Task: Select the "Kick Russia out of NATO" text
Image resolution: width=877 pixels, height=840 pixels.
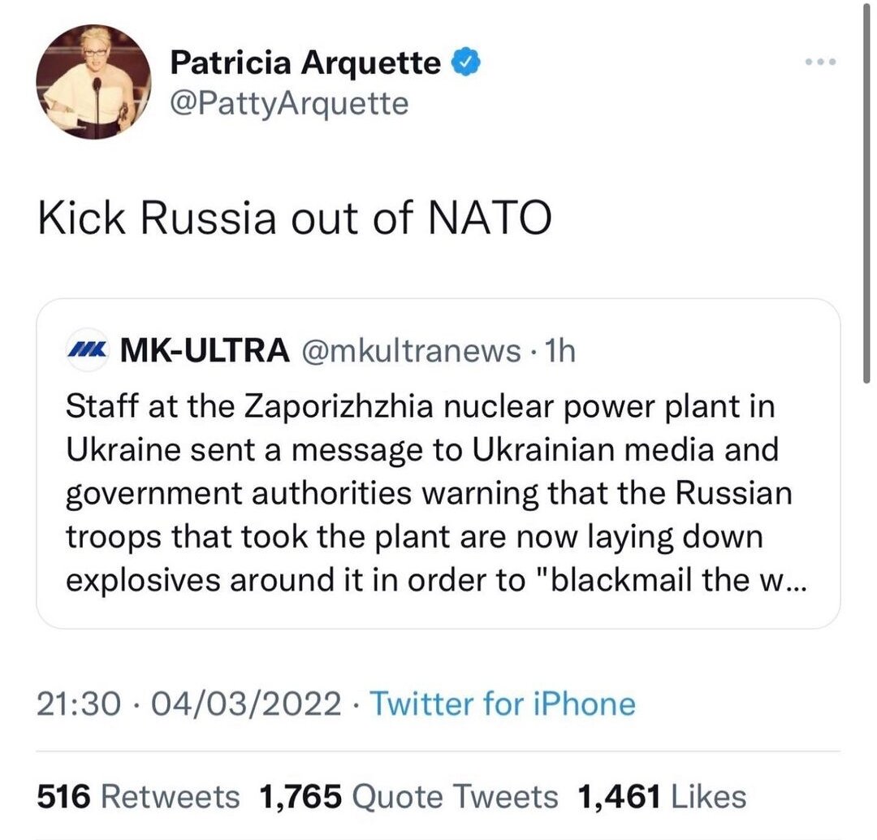Action: 295,220
